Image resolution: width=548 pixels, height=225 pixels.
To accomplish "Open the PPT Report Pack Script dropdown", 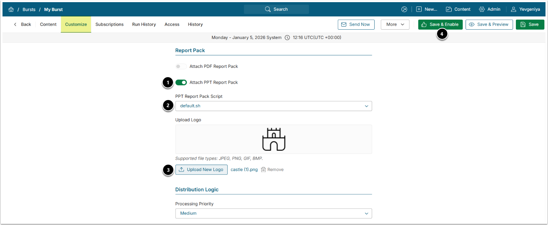I will tap(274, 106).
